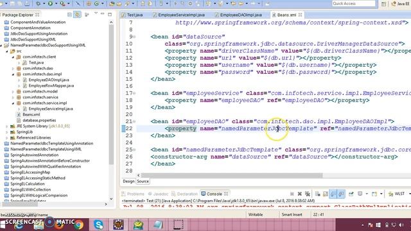Click the Open Perspective icon
The width and height of the screenshot is (411, 231).
[x=384, y=4]
